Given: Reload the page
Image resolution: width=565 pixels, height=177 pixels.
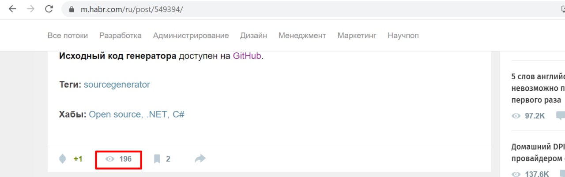Looking at the screenshot, I should point(49,9).
